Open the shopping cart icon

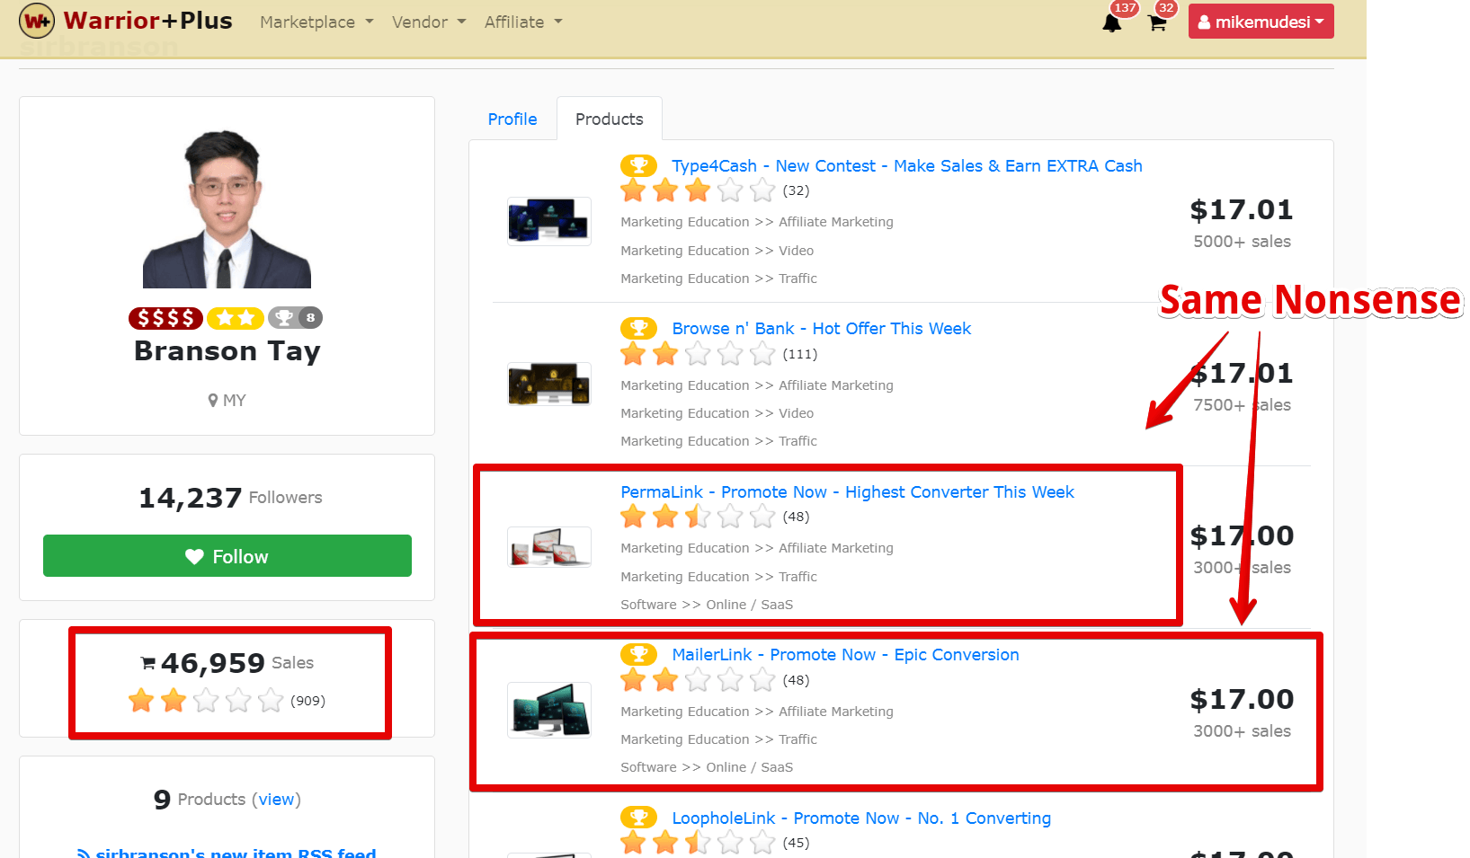pos(1157,22)
